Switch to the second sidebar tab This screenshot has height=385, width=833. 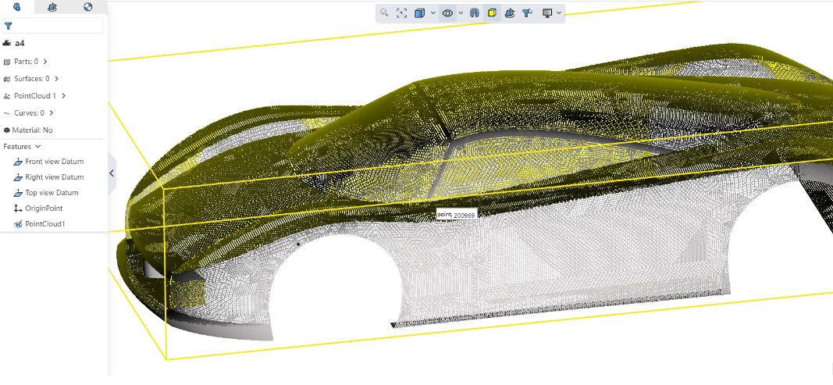[52, 7]
